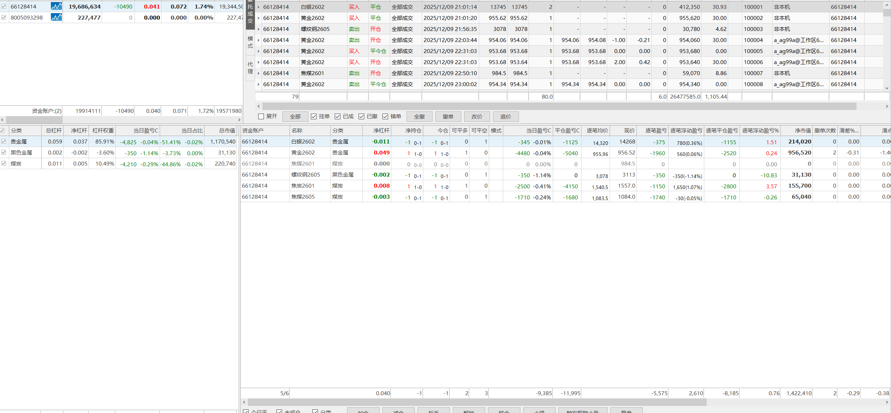The width and height of the screenshot is (891, 413).
Task: Expand the 螺纹钢2605 order row arrow
Action: pos(259,29)
